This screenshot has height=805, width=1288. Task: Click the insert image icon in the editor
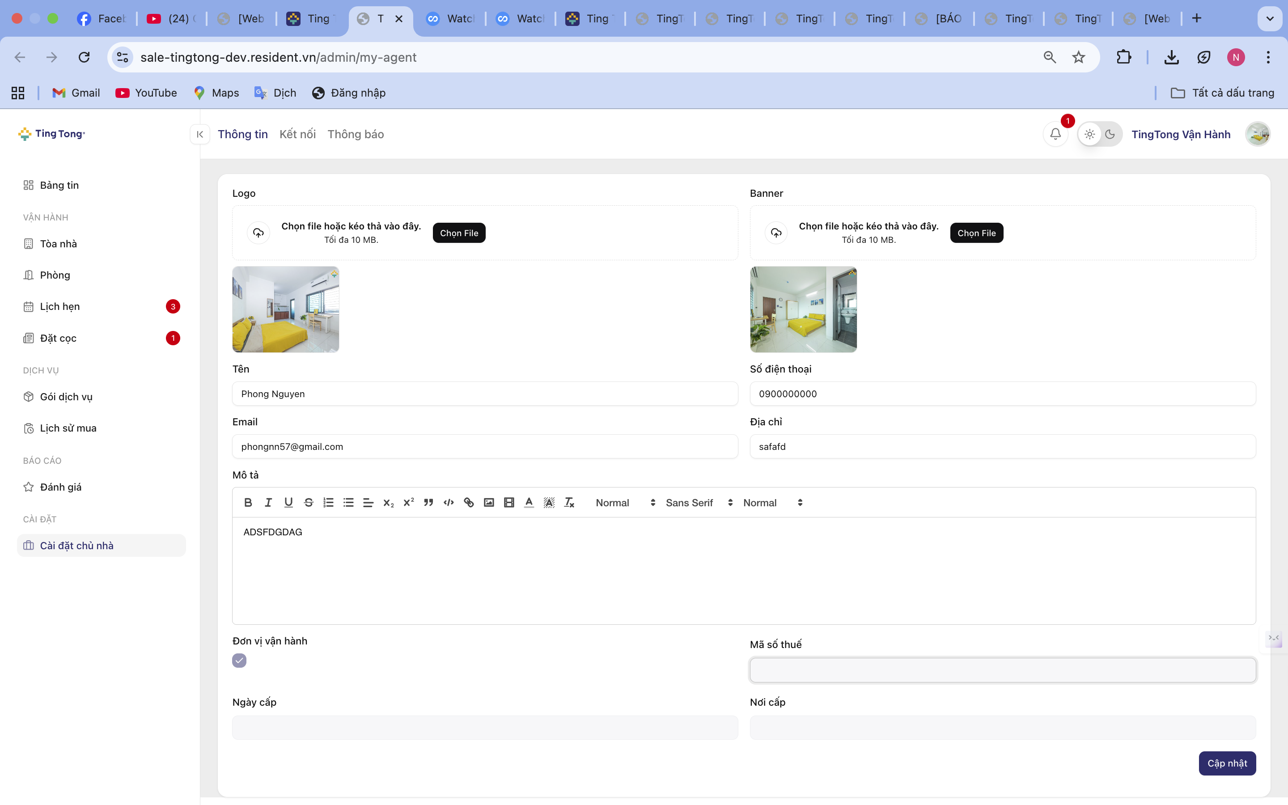coord(488,503)
